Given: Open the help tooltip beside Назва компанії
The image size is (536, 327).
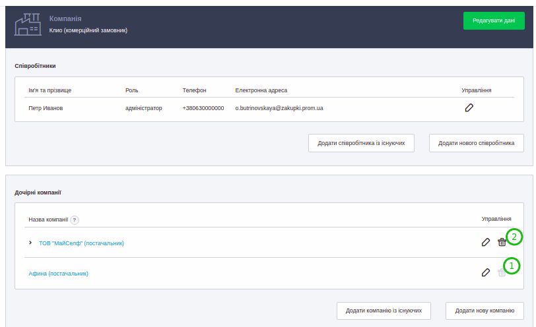Looking at the screenshot, I should click(75, 220).
